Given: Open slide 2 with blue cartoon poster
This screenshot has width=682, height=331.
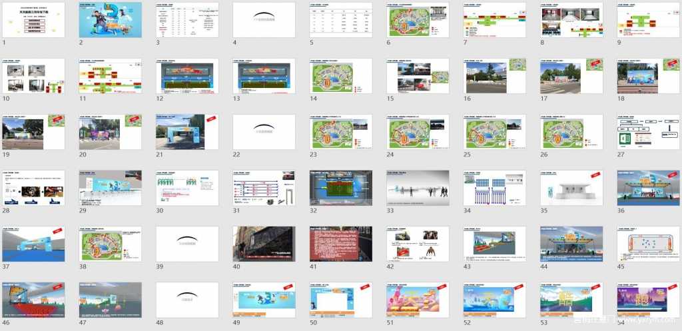Looking at the screenshot, I should (111, 19).
